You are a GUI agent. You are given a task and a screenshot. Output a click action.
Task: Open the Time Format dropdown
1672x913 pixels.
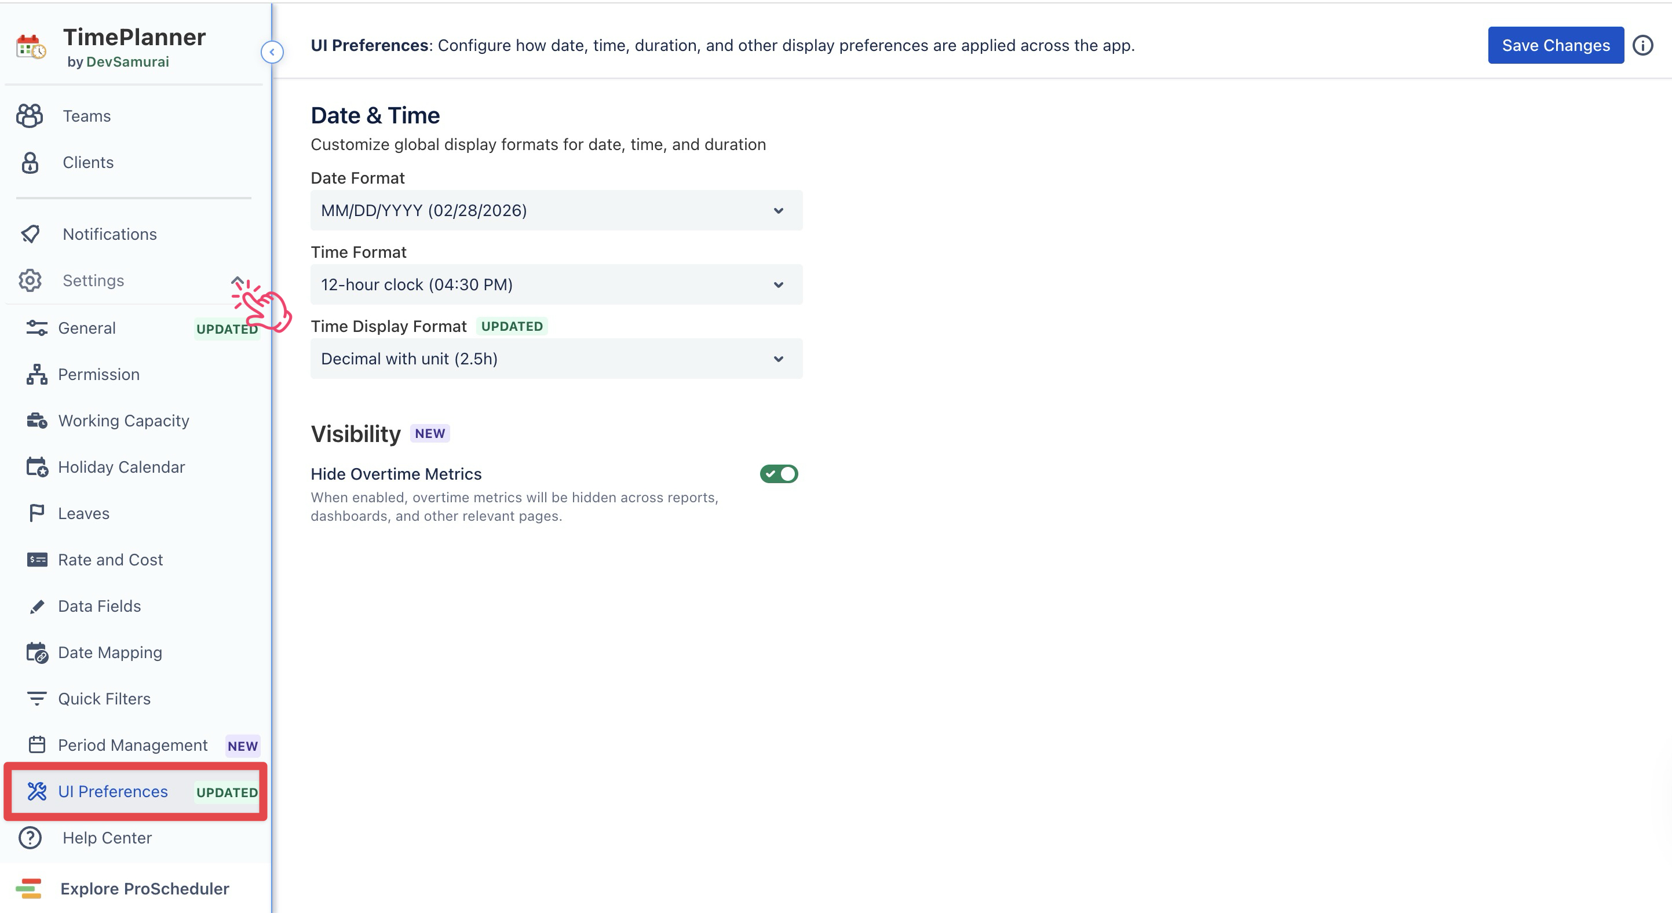(556, 285)
